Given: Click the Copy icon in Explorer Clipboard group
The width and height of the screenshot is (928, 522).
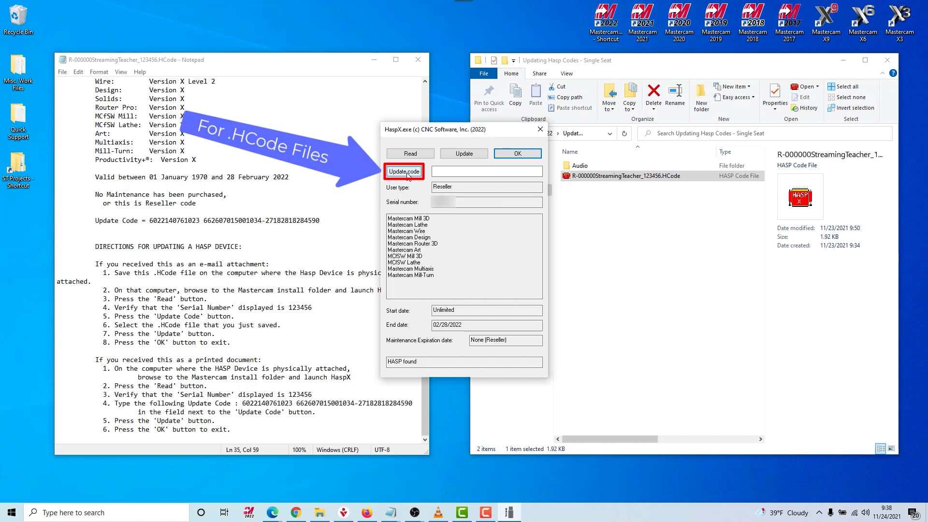Looking at the screenshot, I should click(515, 95).
